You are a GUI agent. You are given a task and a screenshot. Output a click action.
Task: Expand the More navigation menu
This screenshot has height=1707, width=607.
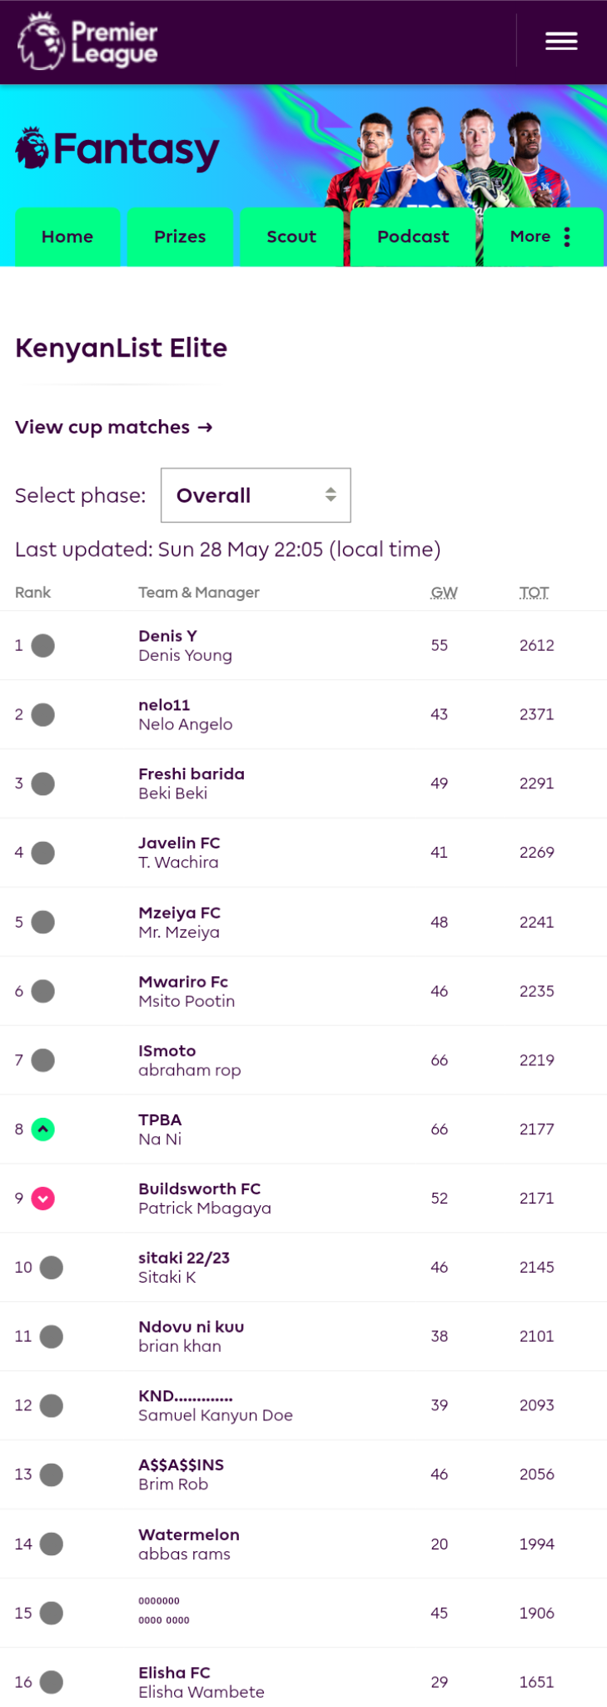[543, 237]
